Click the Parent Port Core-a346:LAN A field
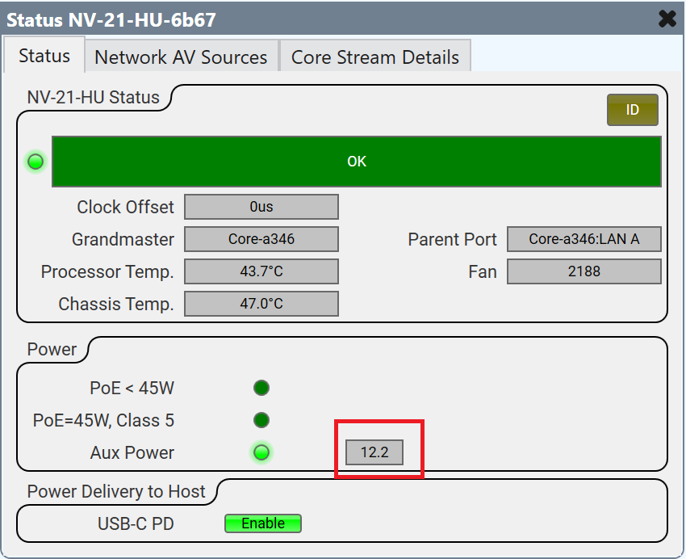The width and height of the screenshot is (686, 559). click(584, 239)
